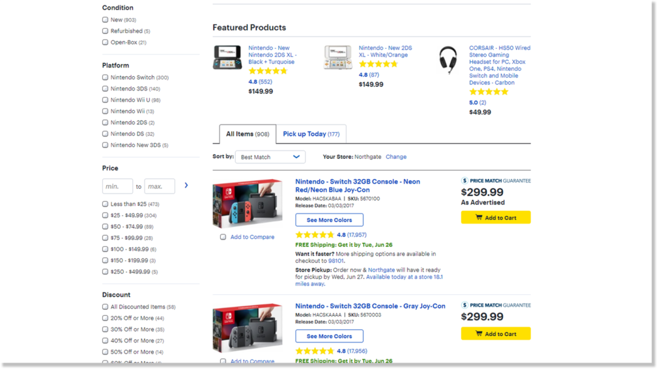667x375 pixels.
Task: Check the Less than $25 price filter
Action: pos(106,204)
